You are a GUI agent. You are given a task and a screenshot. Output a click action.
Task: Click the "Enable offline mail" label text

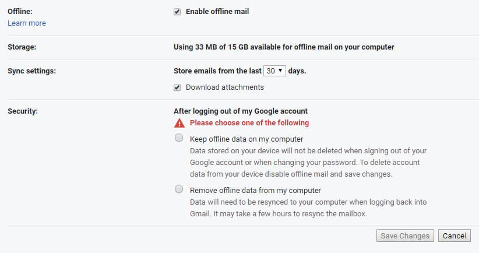coord(217,12)
